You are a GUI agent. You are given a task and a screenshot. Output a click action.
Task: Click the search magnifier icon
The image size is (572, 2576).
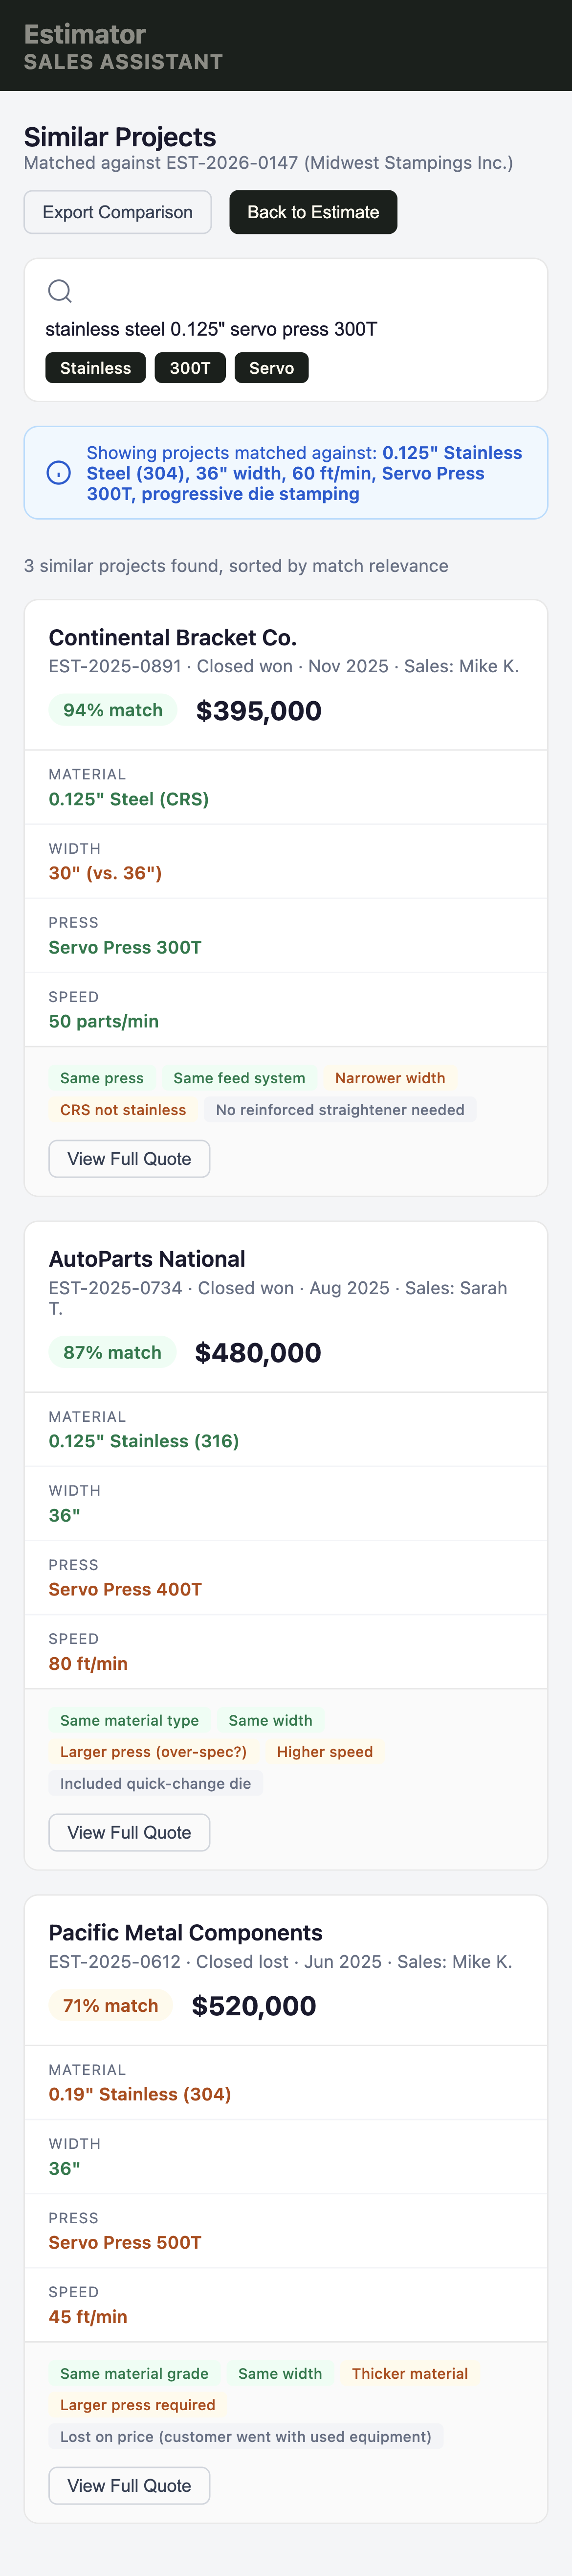click(60, 291)
